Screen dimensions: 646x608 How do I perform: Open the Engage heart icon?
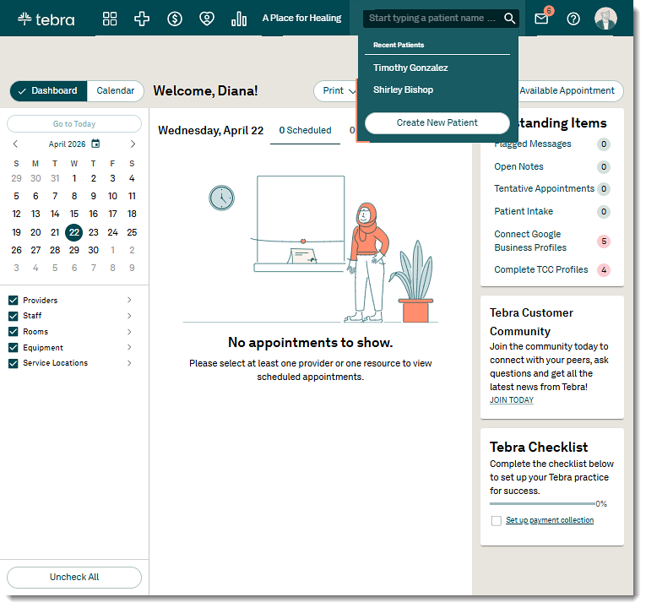point(206,19)
